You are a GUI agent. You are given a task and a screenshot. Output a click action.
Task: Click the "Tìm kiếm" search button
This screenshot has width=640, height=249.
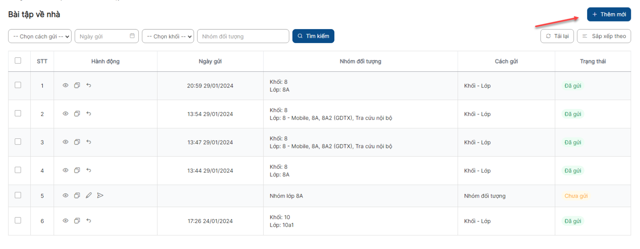point(313,36)
